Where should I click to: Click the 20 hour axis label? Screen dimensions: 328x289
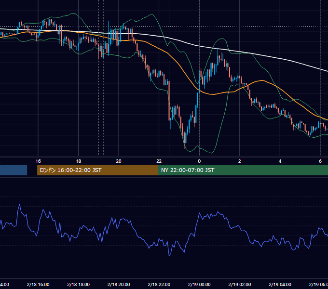pos(119,161)
